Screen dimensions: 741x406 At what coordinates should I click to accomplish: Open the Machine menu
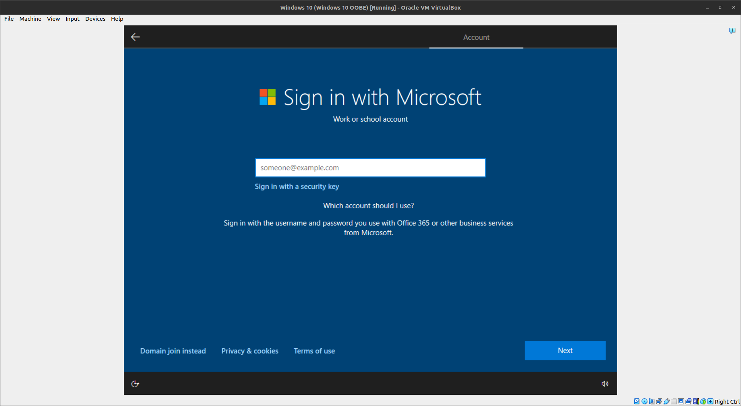pyautogui.click(x=30, y=19)
